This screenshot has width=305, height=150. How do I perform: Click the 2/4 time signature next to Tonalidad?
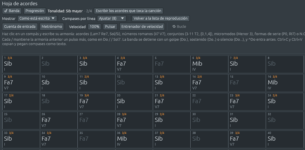point(89,11)
